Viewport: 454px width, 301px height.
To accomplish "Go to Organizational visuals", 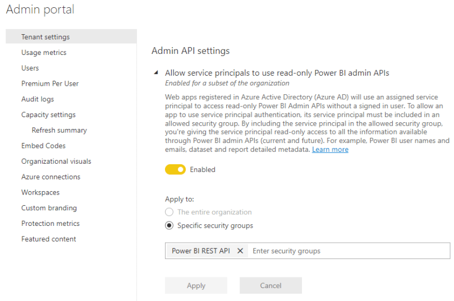I will click(56, 161).
